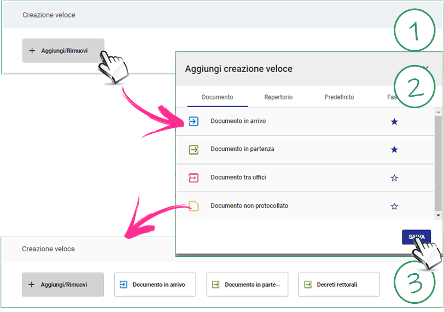444x312 pixels.
Task: Select the Documento tab
Action: [217, 97]
